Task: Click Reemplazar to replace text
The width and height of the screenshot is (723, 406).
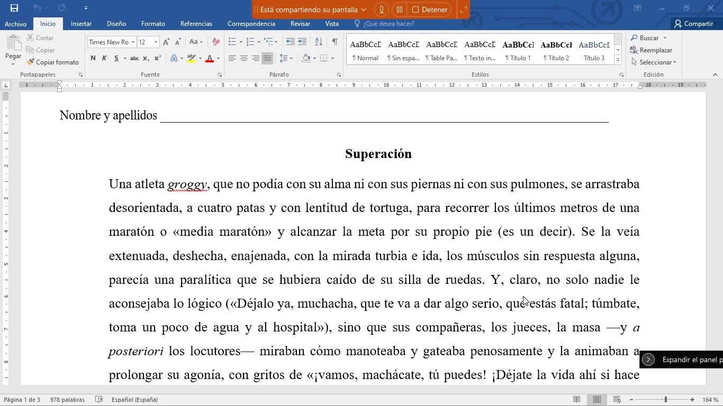Action: (x=651, y=50)
